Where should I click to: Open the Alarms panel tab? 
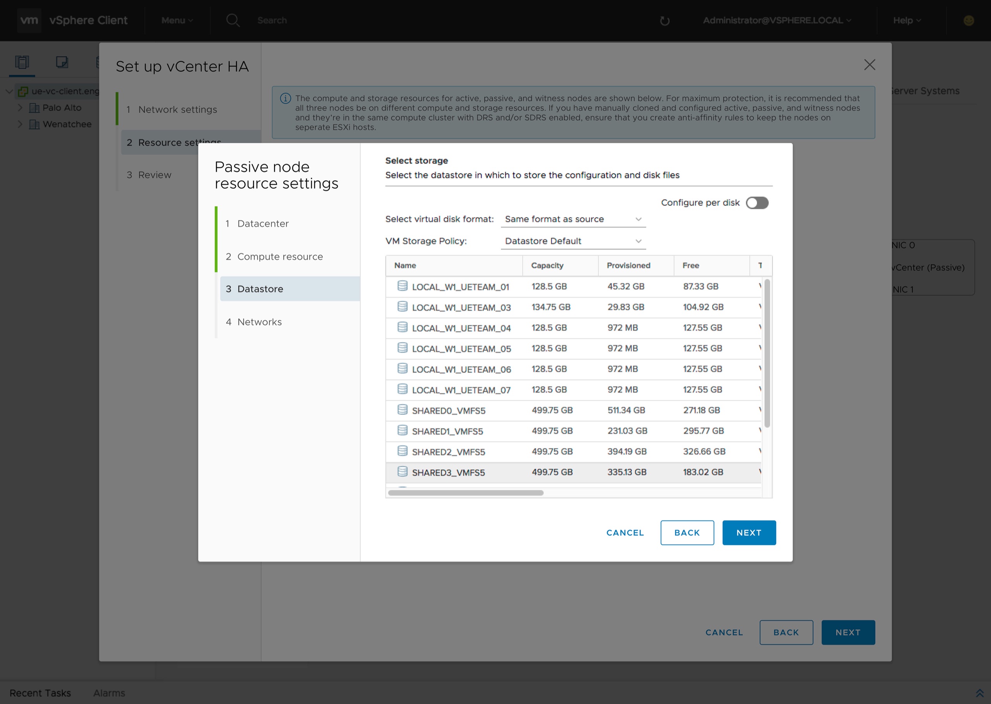tap(109, 693)
